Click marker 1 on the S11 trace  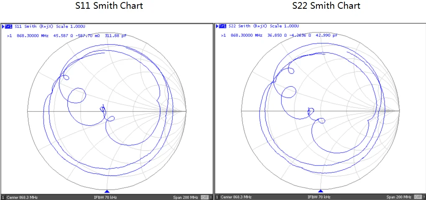(103, 109)
